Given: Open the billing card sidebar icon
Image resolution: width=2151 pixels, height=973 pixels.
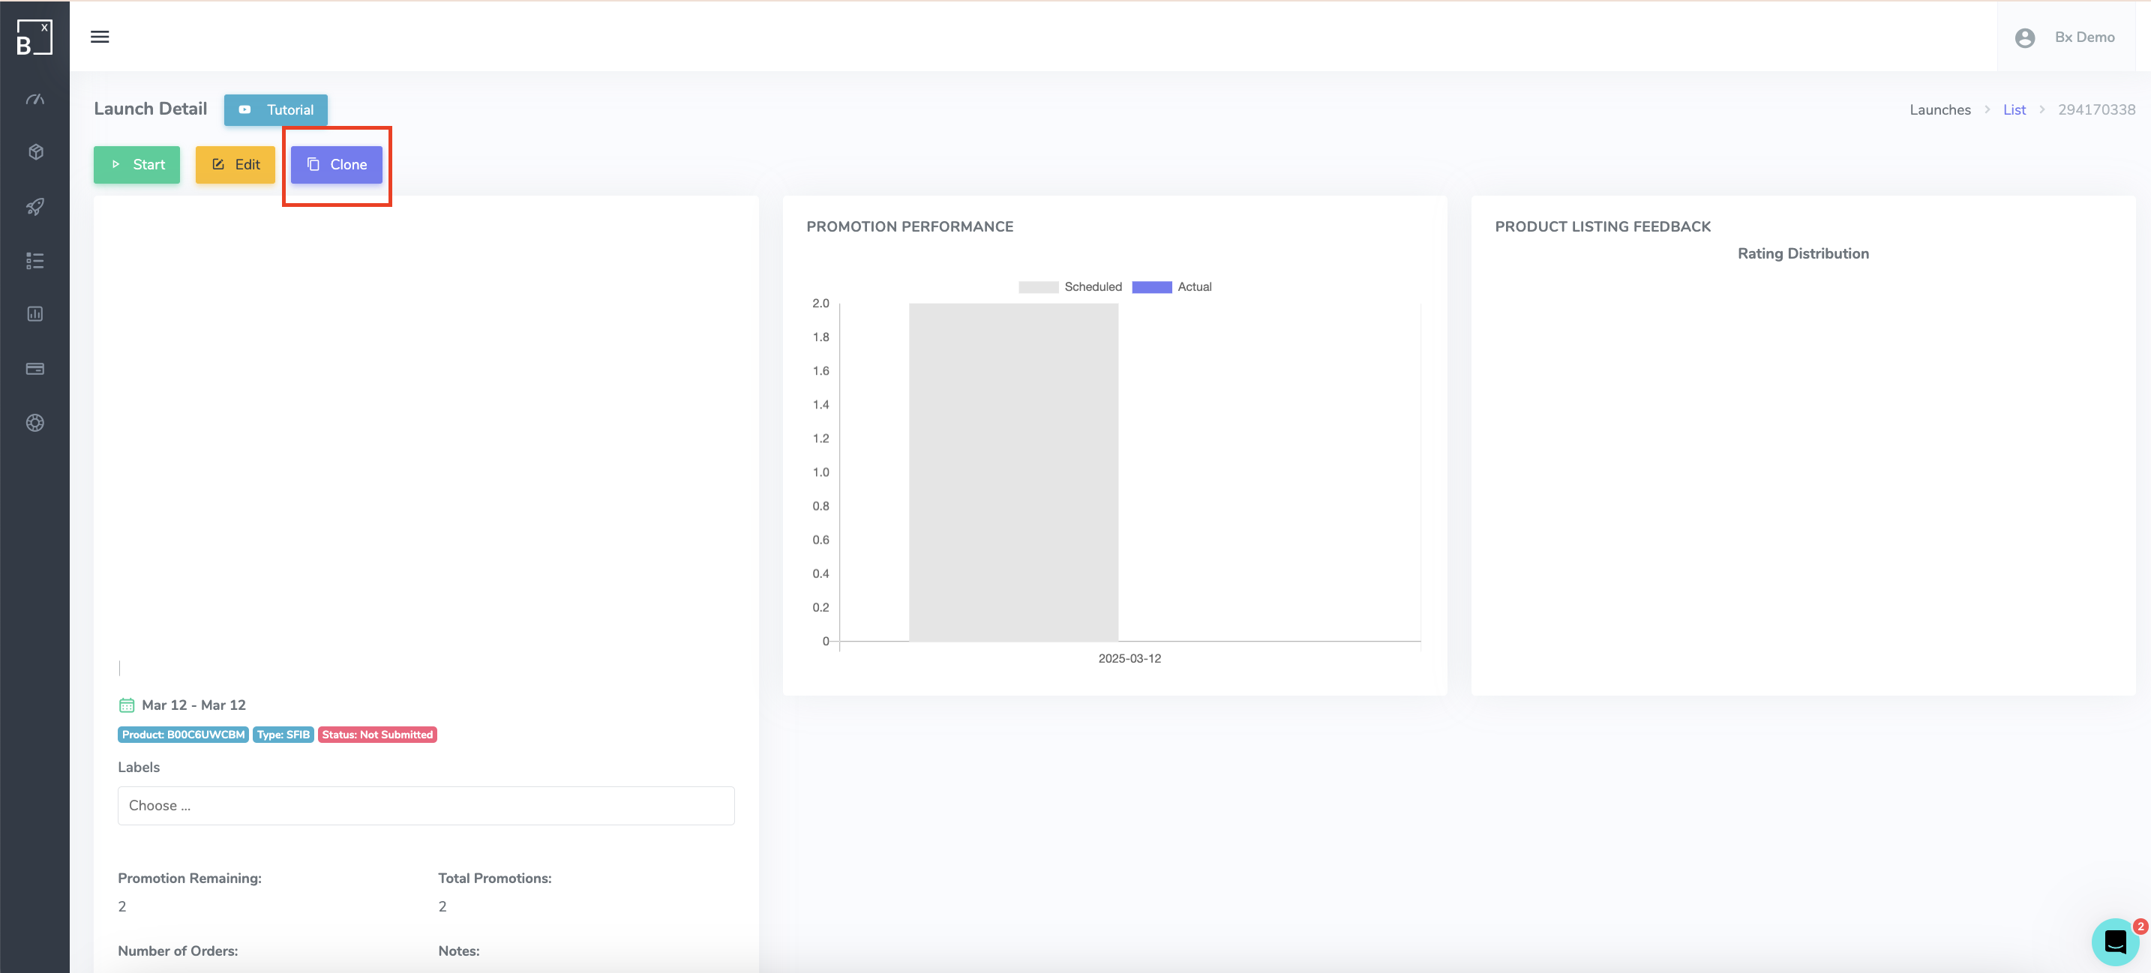Looking at the screenshot, I should pyautogui.click(x=35, y=368).
